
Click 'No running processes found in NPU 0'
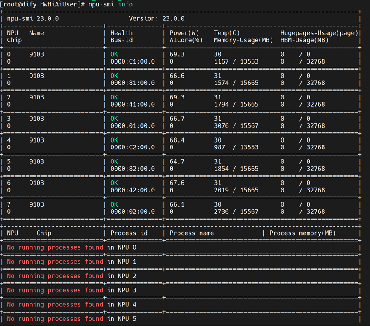click(x=71, y=247)
